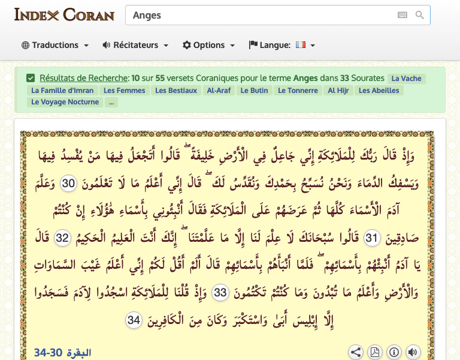Viewport: 460px width, 360px height.
Task: Select the Les Femmes sourate tag
Action: (125, 90)
